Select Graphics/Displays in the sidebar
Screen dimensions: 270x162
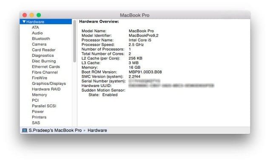49,84
